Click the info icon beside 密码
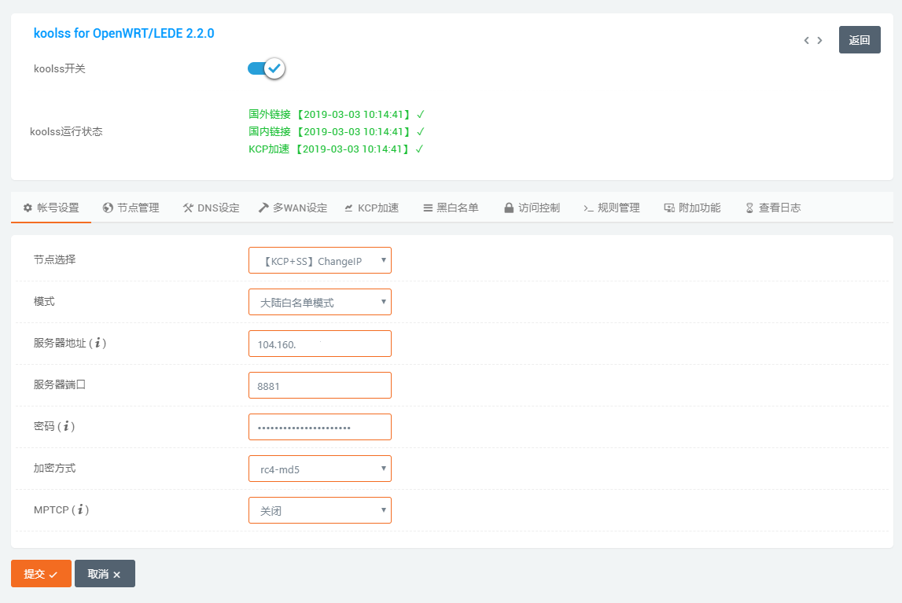902x603 pixels. click(x=66, y=426)
